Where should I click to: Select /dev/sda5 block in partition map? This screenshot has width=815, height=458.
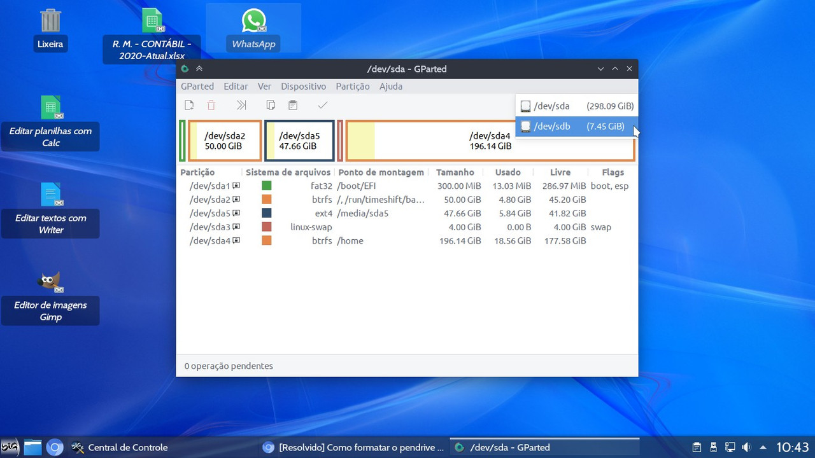coord(299,141)
